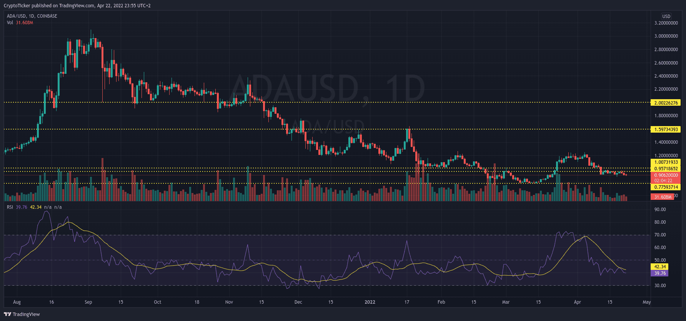Click the red 0.90620000 current price label
Viewport: 686px width, 321px height.
click(666, 175)
